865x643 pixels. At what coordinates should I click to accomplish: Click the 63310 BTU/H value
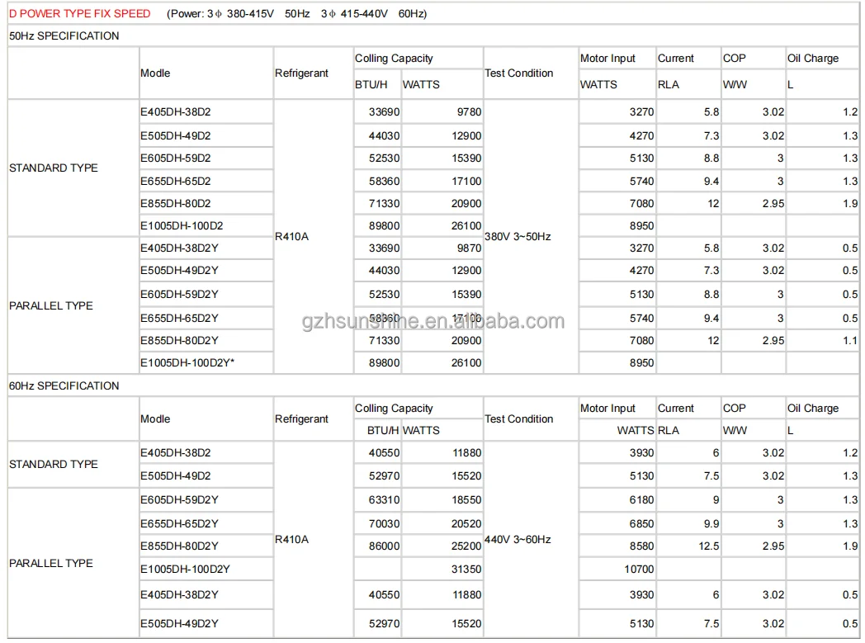click(x=381, y=500)
